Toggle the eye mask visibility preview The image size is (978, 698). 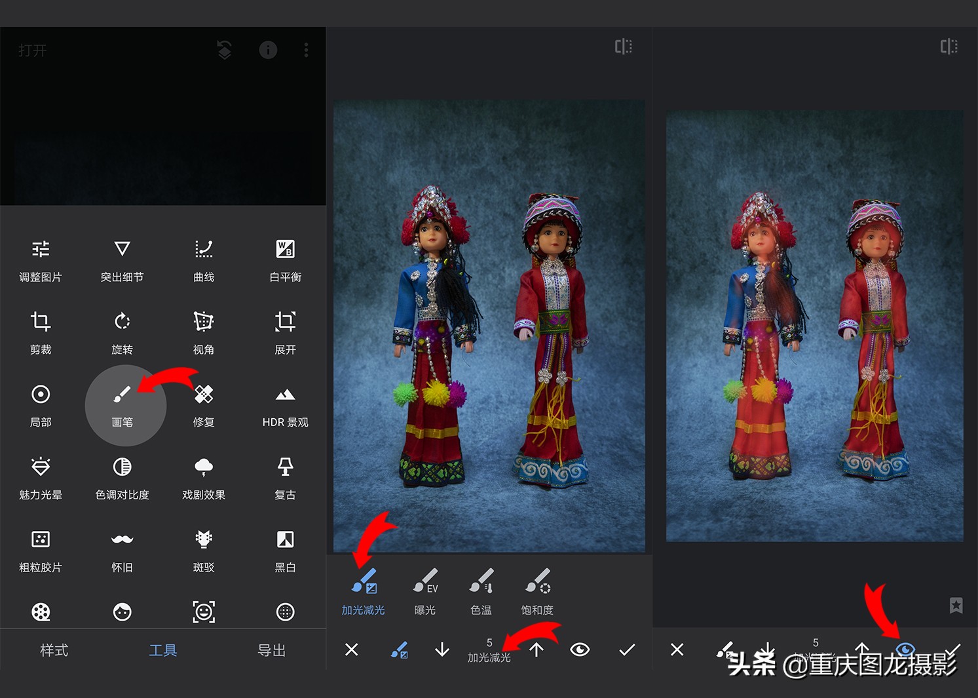point(580,650)
